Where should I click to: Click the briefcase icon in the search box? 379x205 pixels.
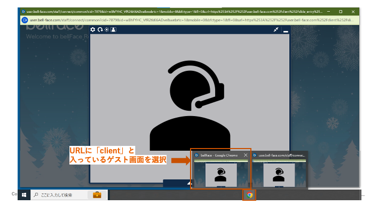97,195
